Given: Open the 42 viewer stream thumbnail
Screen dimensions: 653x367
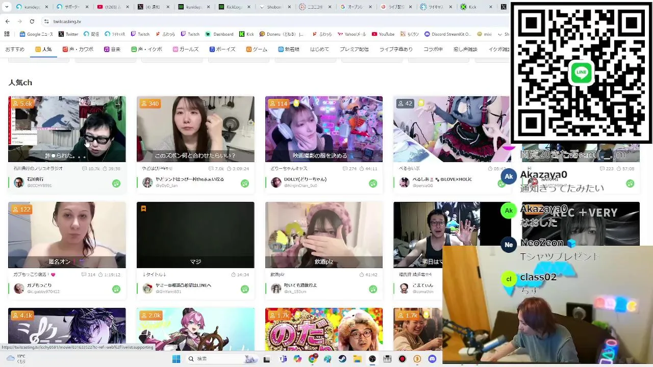Looking at the screenshot, I should point(452,129).
